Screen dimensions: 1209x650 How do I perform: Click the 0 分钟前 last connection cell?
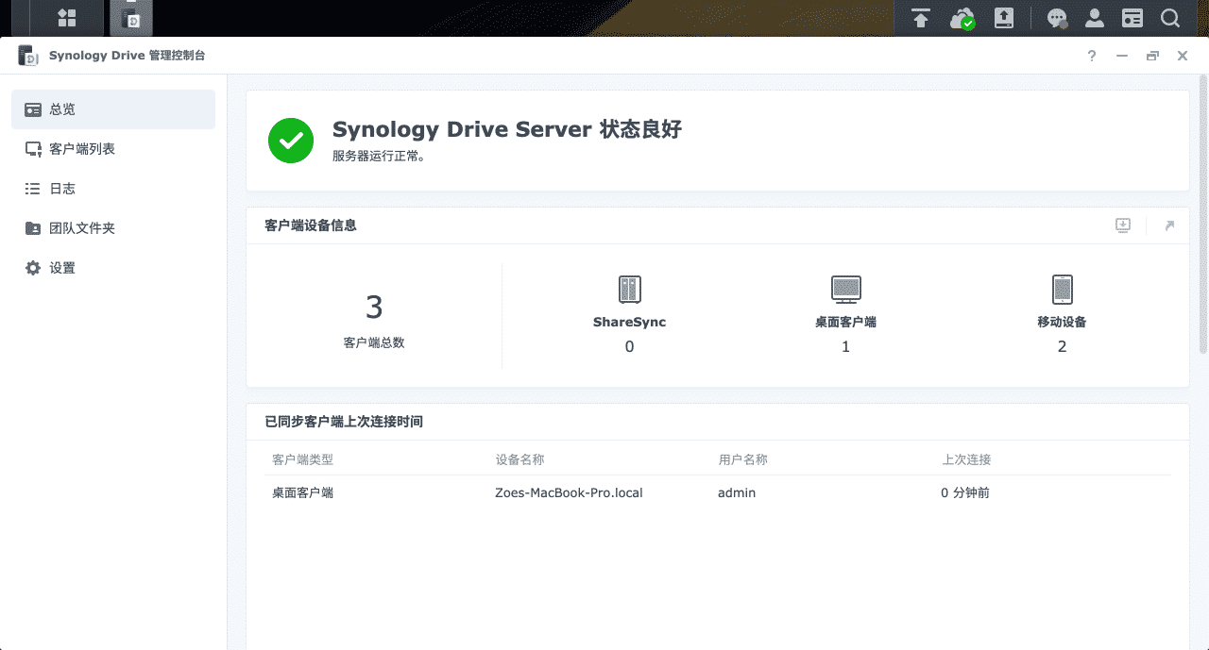point(965,492)
